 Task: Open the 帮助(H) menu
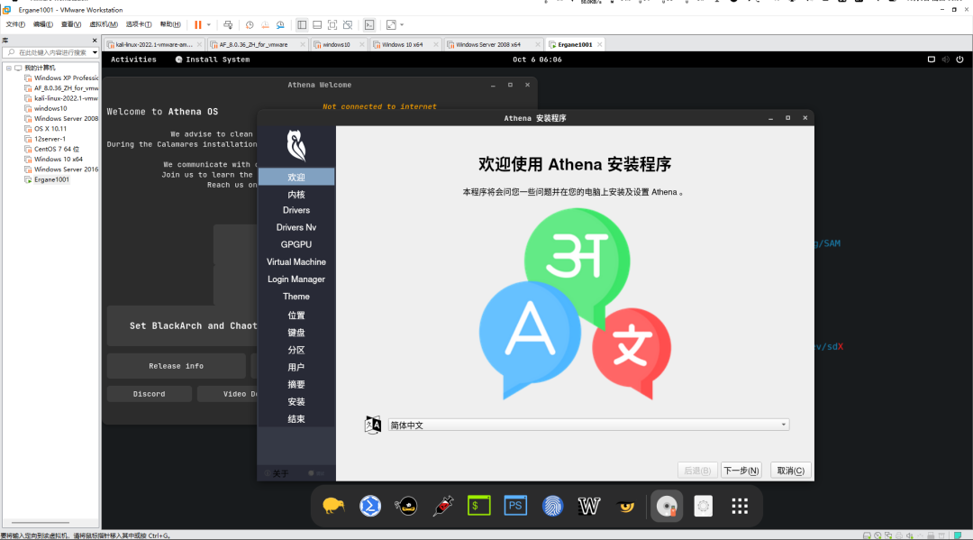(x=170, y=25)
